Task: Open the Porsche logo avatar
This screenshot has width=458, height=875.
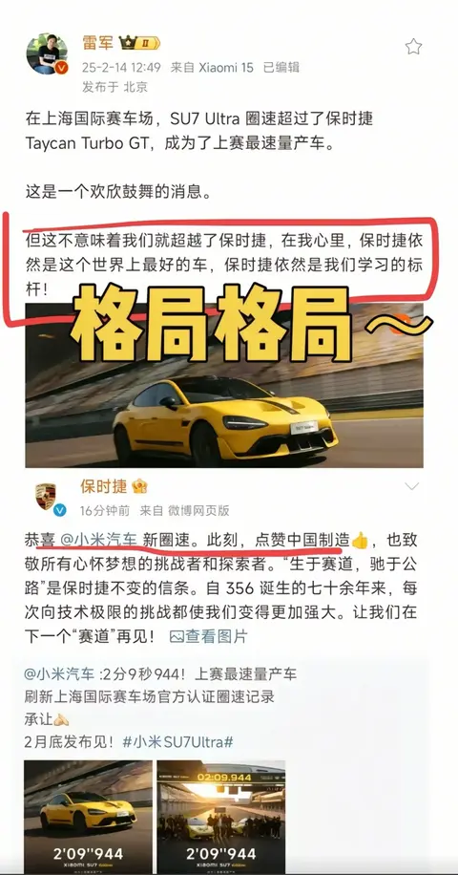Action: (45, 496)
